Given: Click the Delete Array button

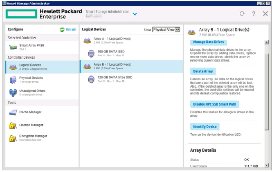Looking at the screenshot, I should tap(203, 71).
